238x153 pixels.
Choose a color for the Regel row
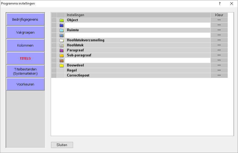(x=219, y=70)
